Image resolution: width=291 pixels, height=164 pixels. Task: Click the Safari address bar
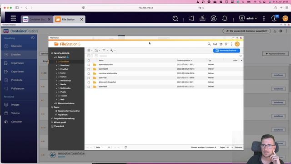click(x=146, y=8)
